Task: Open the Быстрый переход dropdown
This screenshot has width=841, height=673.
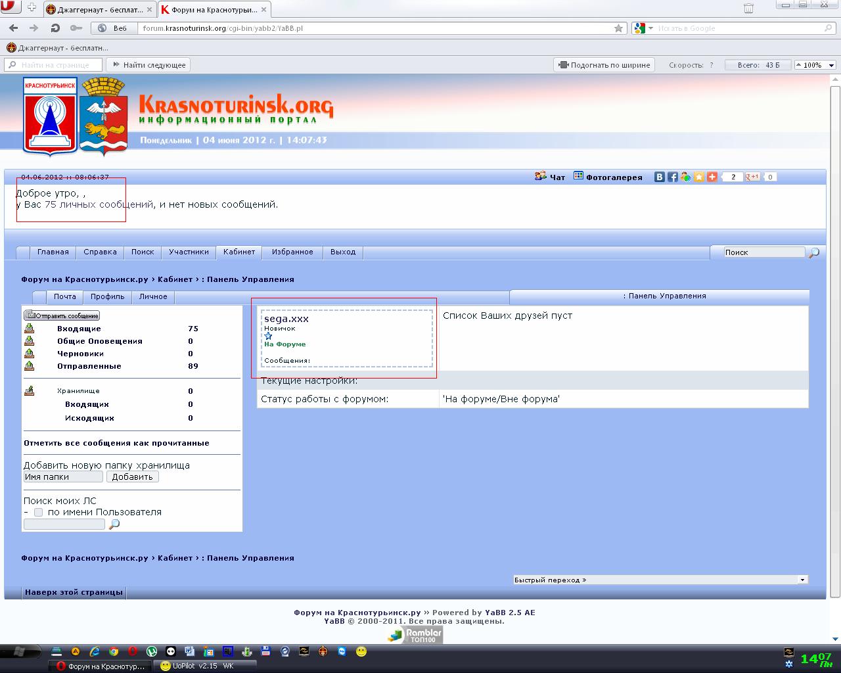Action: click(x=660, y=580)
